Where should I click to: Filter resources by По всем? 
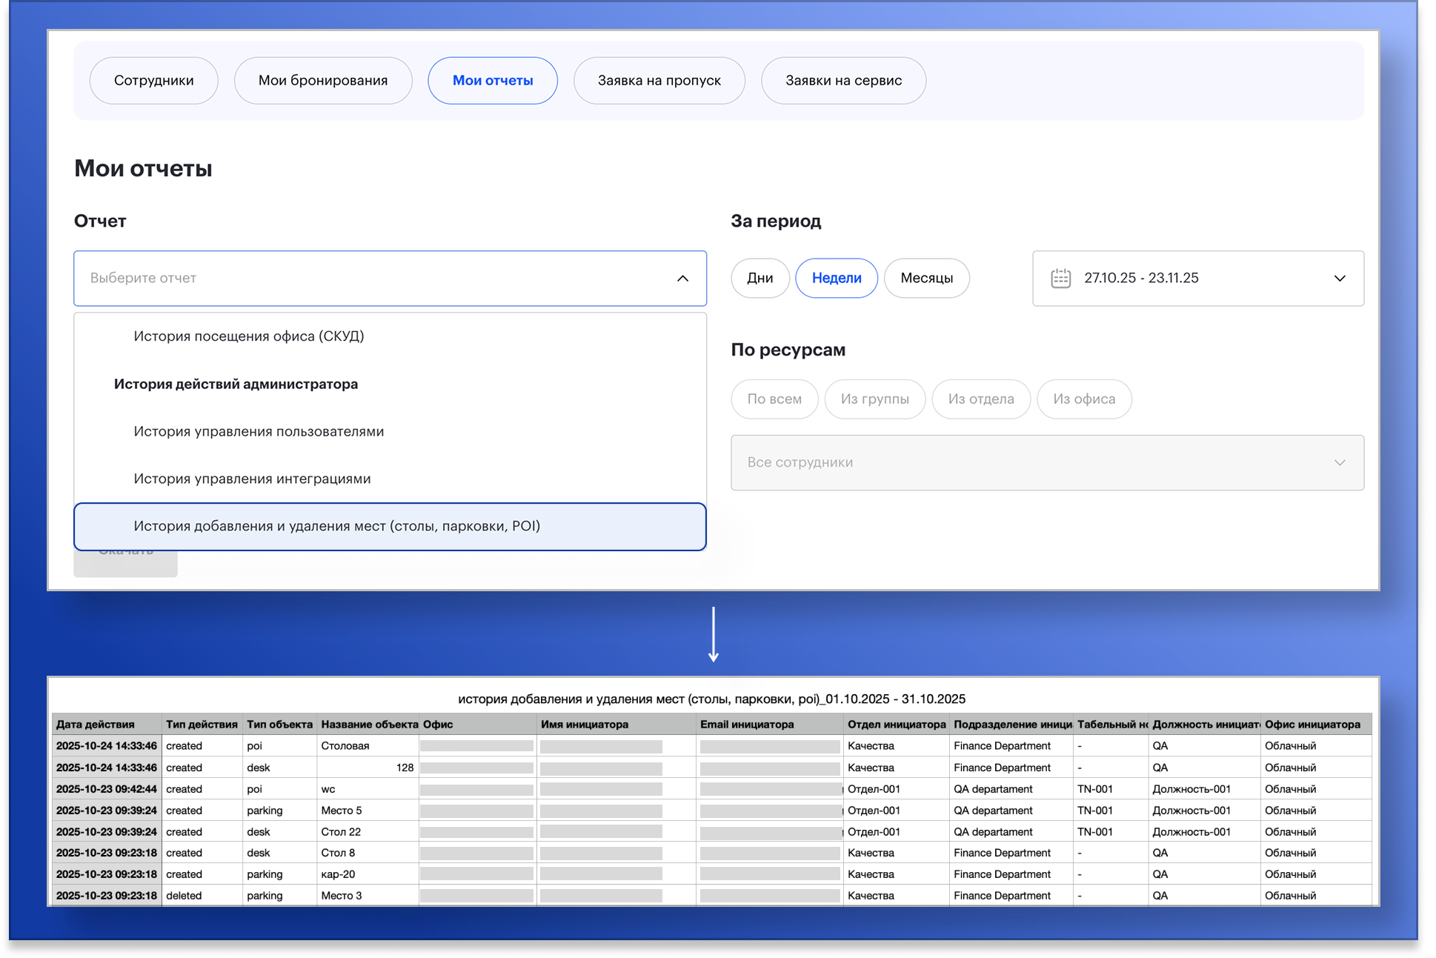point(774,399)
